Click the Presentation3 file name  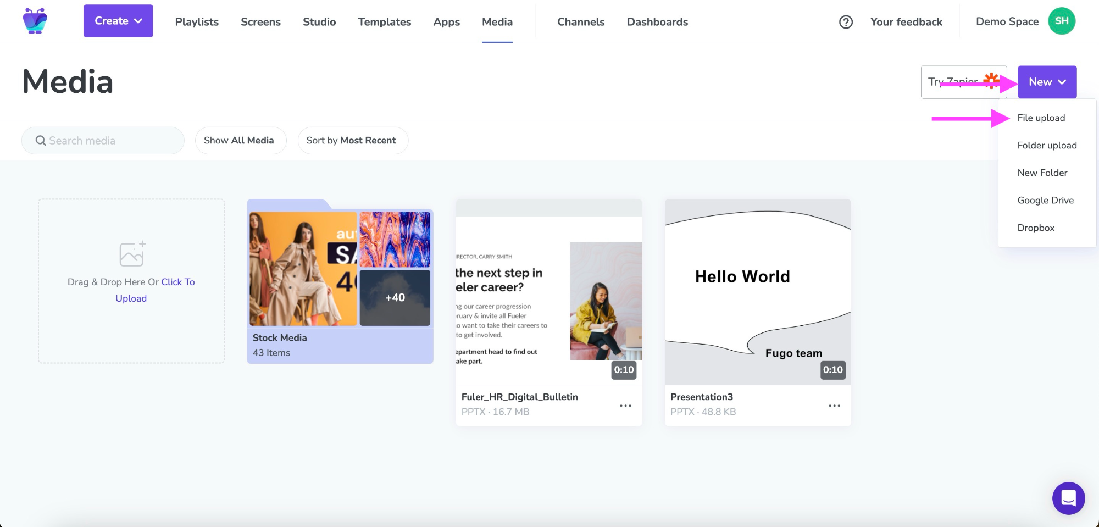(x=702, y=397)
